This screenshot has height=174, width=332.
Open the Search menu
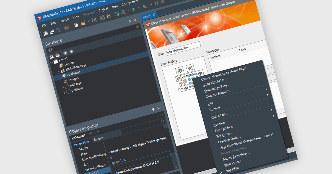click(64, 20)
